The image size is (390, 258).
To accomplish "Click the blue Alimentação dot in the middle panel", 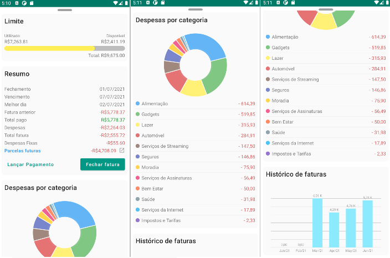I will point(137,104).
